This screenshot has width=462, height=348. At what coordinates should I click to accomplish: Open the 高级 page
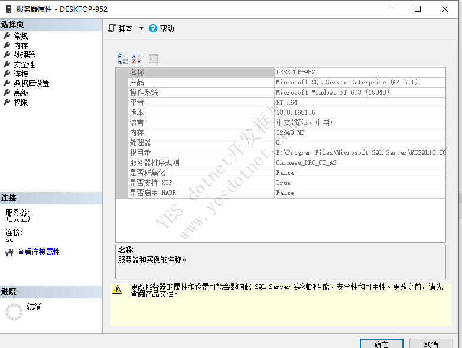pos(21,93)
